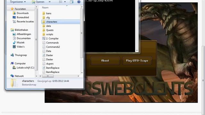
Task: Click file list scrollbar up arrow
Action: pos(82,7)
